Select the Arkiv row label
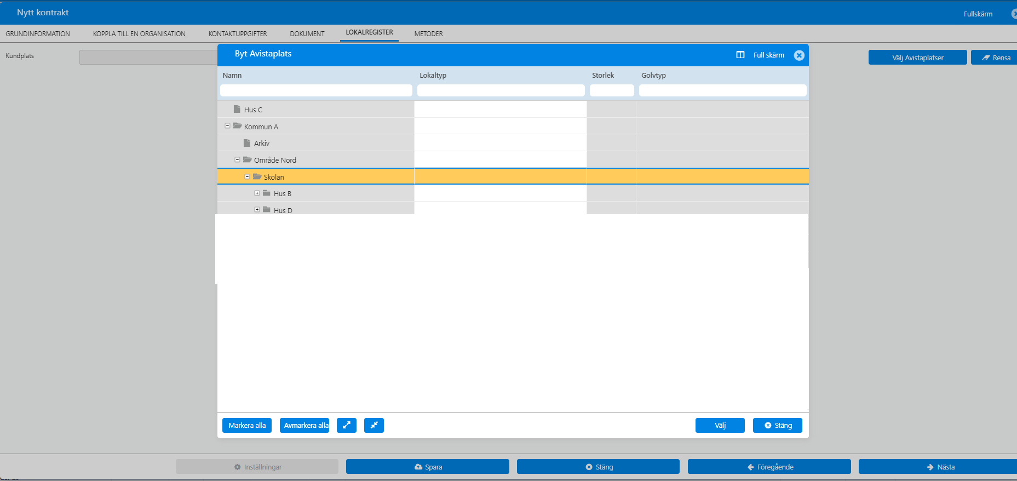 pyautogui.click(x=262, y=143)
